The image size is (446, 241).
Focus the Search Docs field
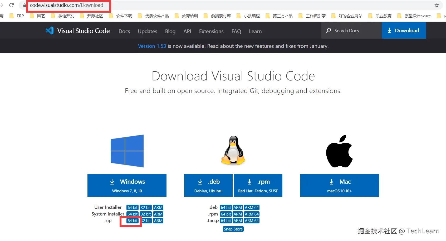coord(352,30)
